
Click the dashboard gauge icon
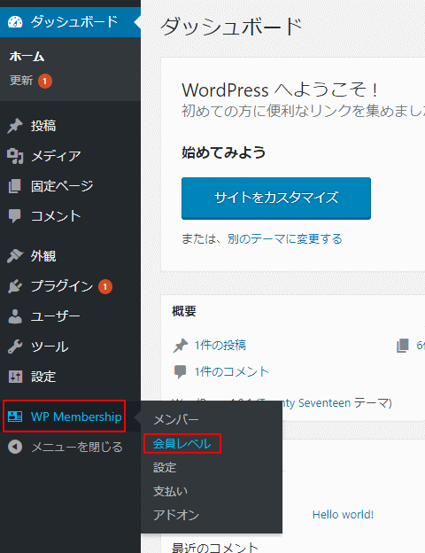coord(15,22)
